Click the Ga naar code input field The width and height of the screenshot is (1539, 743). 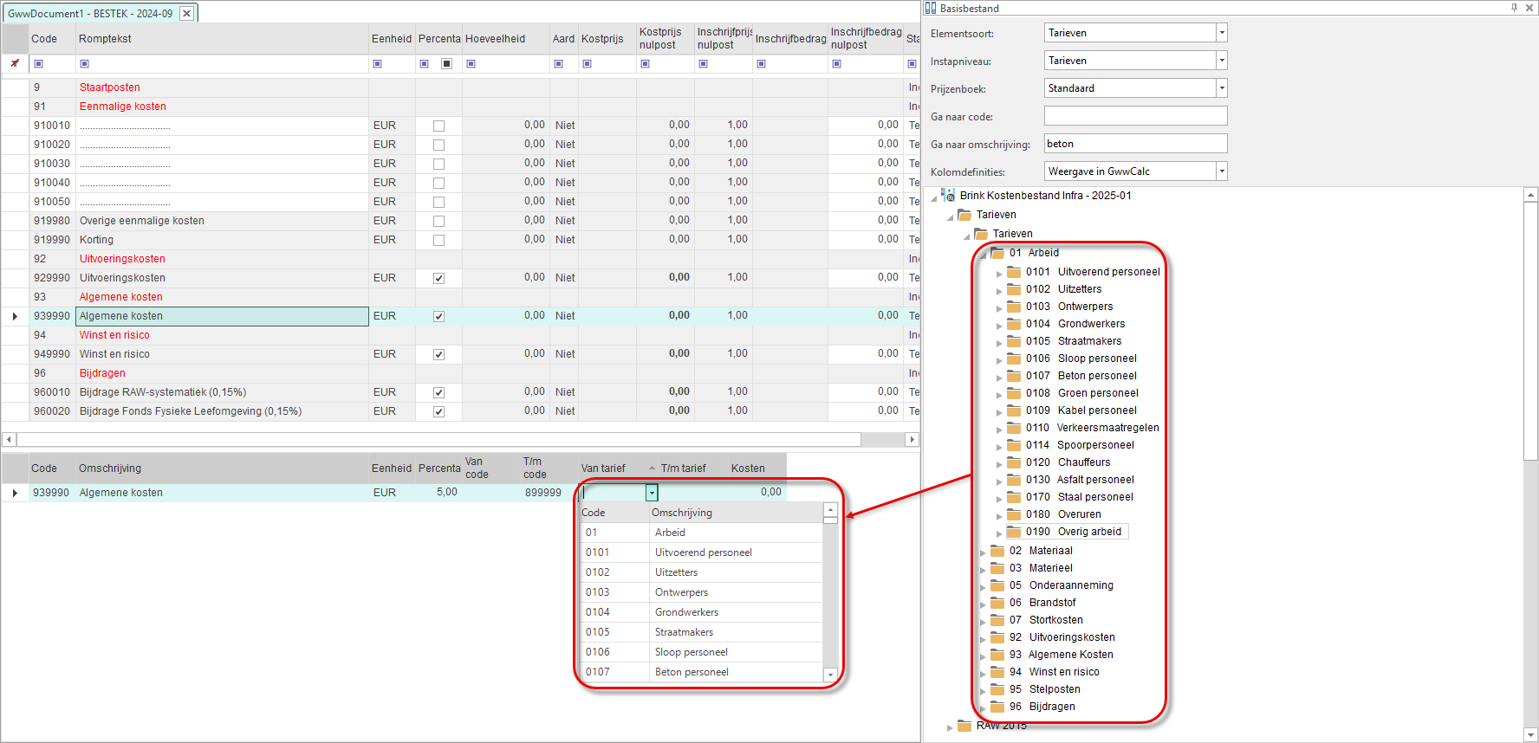pos(1135,116)
